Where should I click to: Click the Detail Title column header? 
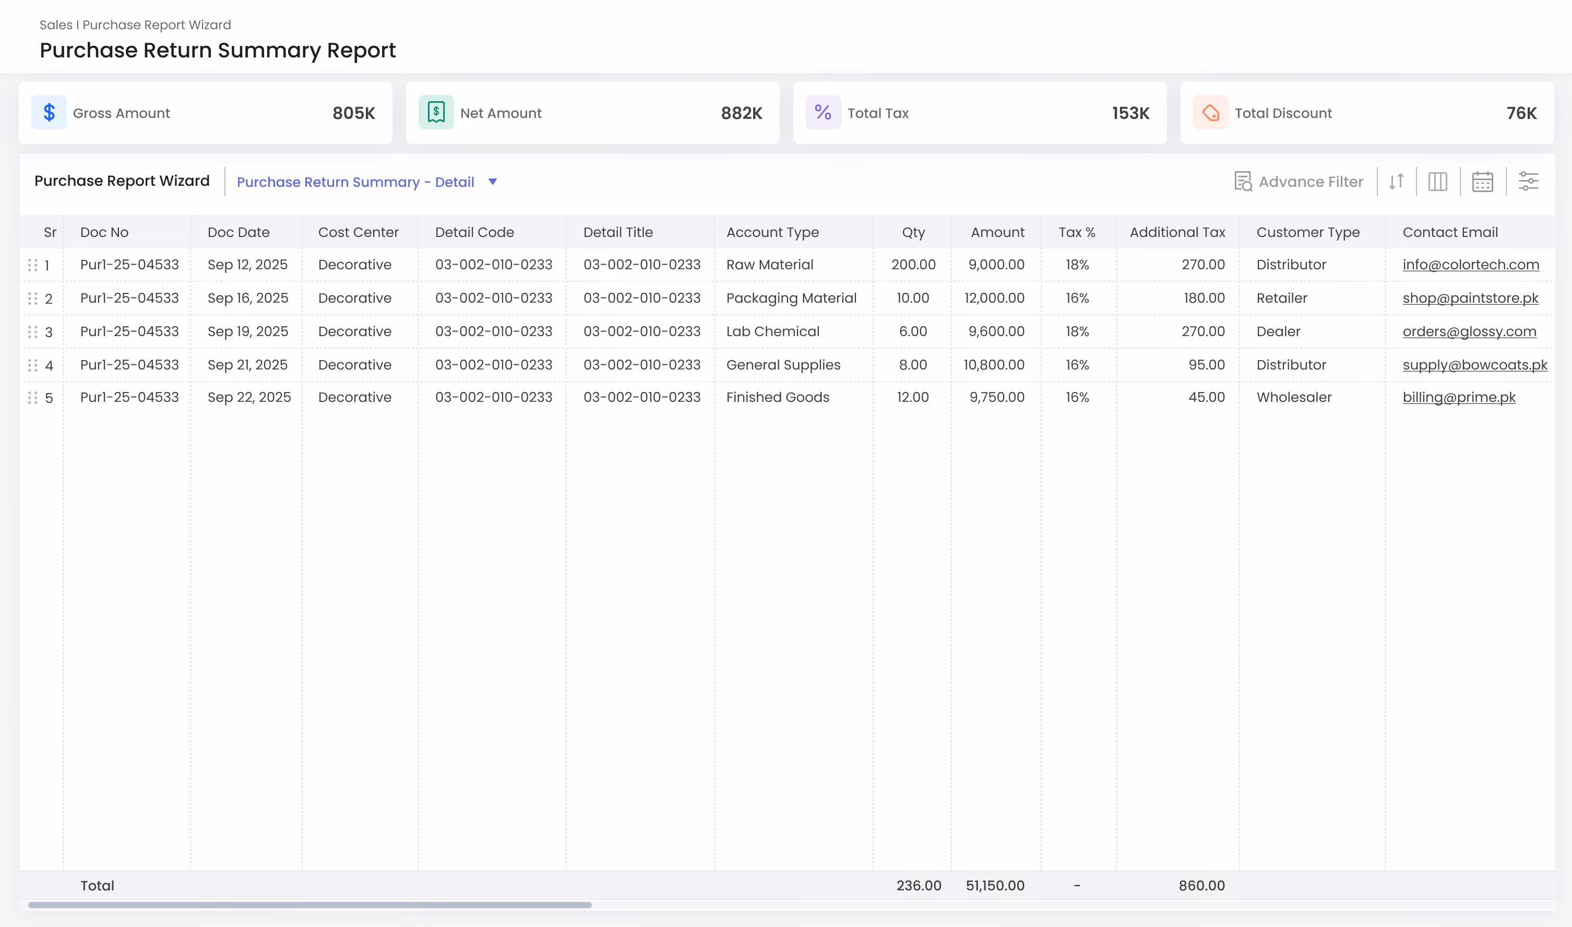pos(618,232)
